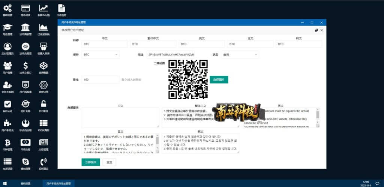This screenshot has height=187, width=384.
Task: Open the phone 投诉建议 icon
Action: tap(43, 161)
